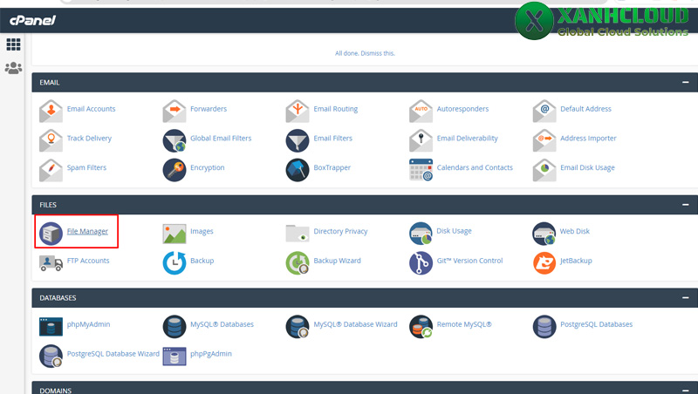Click the MySQL® Database Wizard link
698x394 pixels.
pyautogui.click(x=355, y=324)
